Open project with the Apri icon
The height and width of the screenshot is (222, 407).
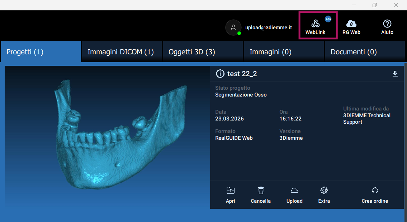(231, 191)
